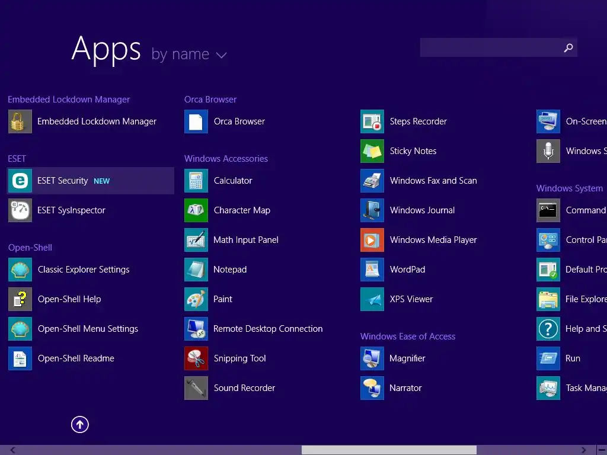Click the chevron next to 'by name'
This screenshot has height=455, width=607.
(222, 55)
